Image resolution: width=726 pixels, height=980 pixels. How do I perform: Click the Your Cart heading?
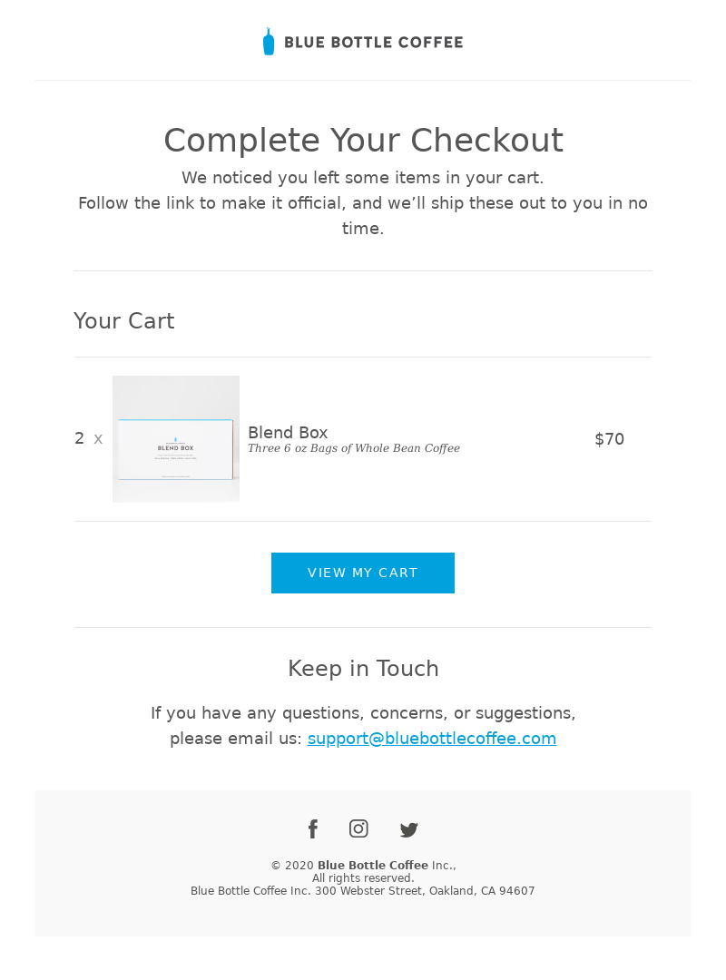point(123,320)
